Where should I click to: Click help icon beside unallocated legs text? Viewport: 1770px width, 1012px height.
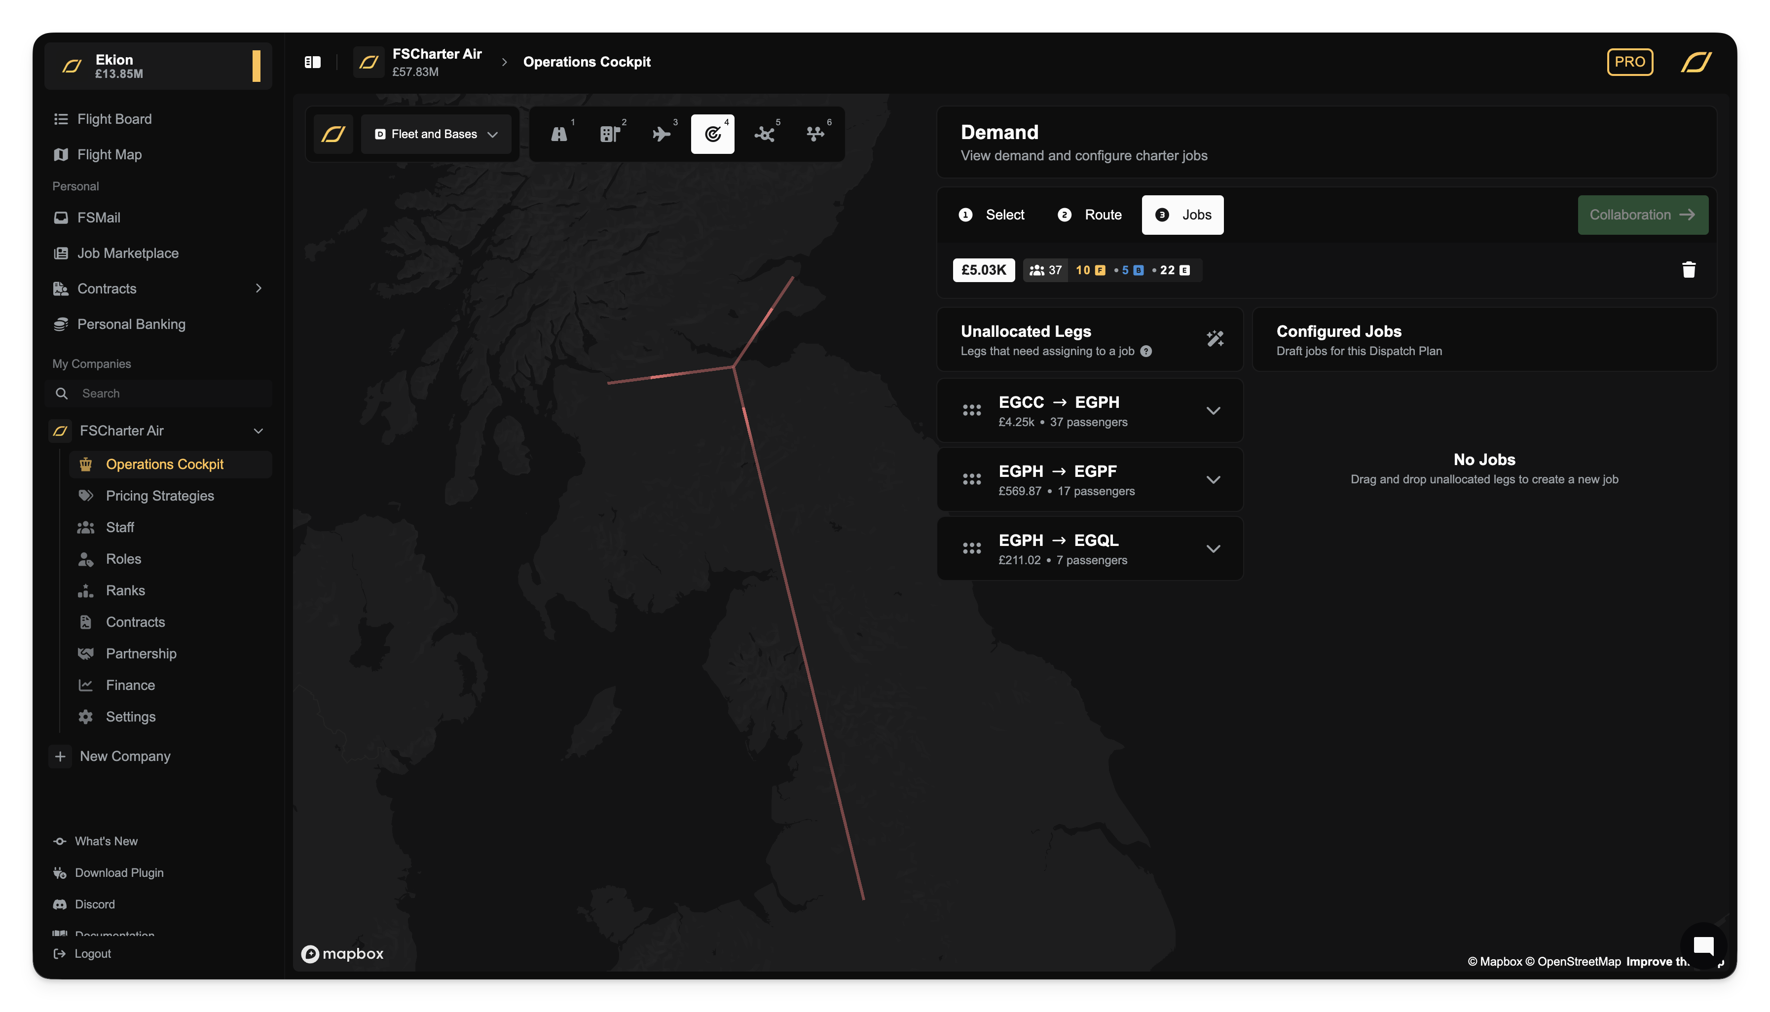tap(1146, 352)
